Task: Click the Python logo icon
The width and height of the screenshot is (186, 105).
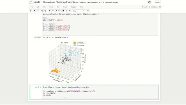Action: pyautogui.click(x=150, y=2)
